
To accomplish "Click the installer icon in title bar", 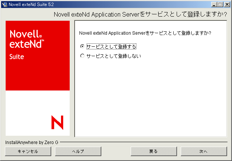I will tap(5, 5).
